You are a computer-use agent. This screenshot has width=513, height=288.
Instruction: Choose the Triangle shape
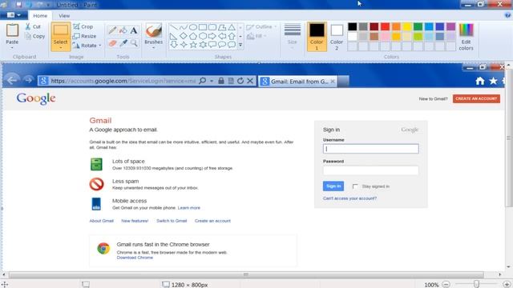[x=232, y=27]
